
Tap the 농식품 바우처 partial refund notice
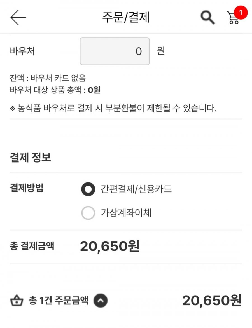tap(113, 109)
